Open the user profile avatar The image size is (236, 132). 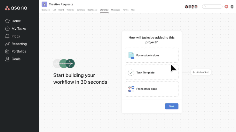(232, 6)
